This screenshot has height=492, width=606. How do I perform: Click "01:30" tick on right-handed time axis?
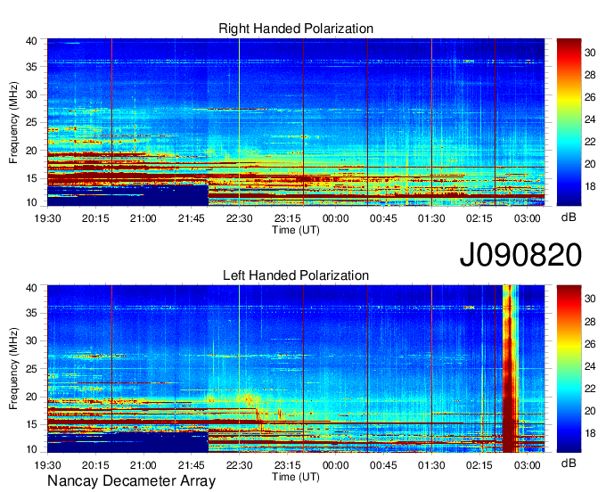(x=431, y=218)
